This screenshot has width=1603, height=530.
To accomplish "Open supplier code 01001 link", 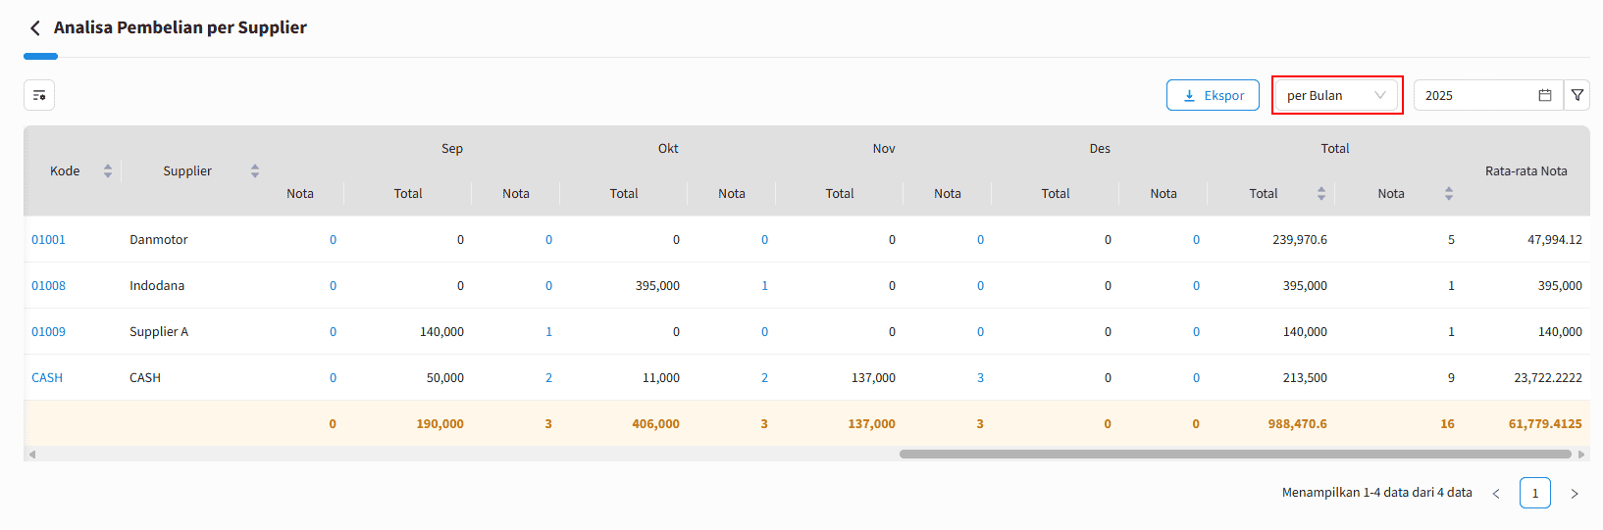I will click(48, 239).
